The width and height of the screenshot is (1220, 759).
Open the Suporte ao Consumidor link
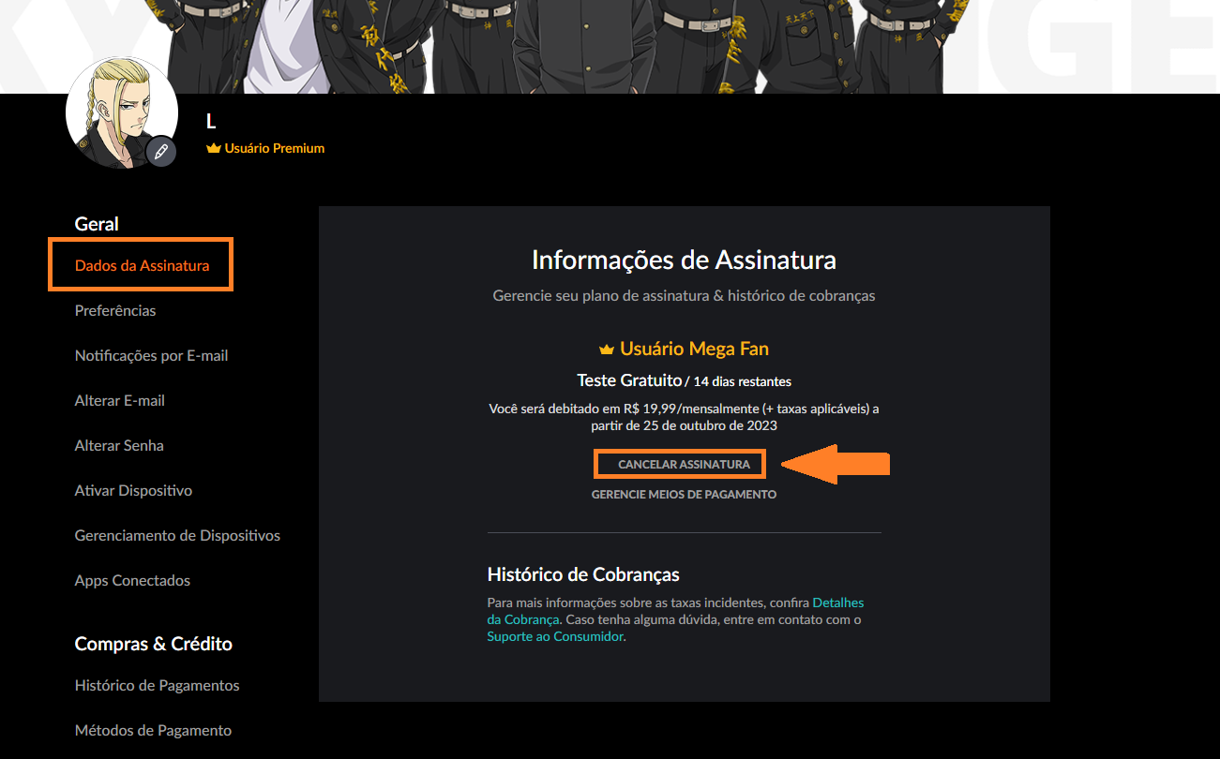[555, 636]
